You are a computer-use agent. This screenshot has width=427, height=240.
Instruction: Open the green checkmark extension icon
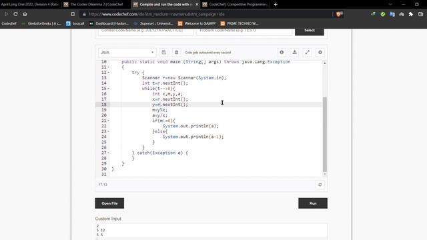pyautogui.click(x=383, y=14)
